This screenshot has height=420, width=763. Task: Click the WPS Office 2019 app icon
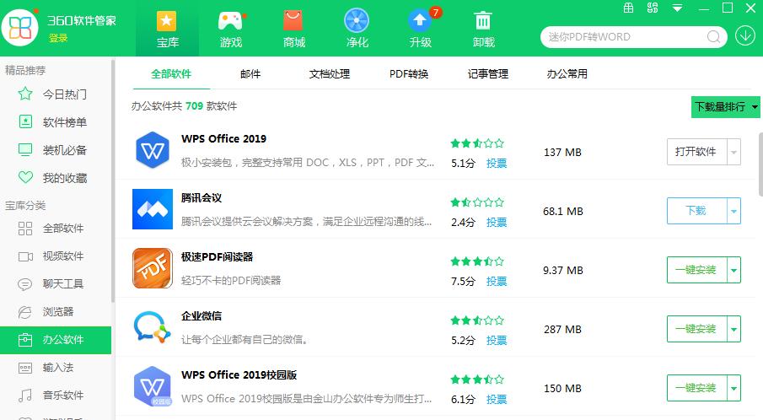pyautogui.click(x=153, y=150)
